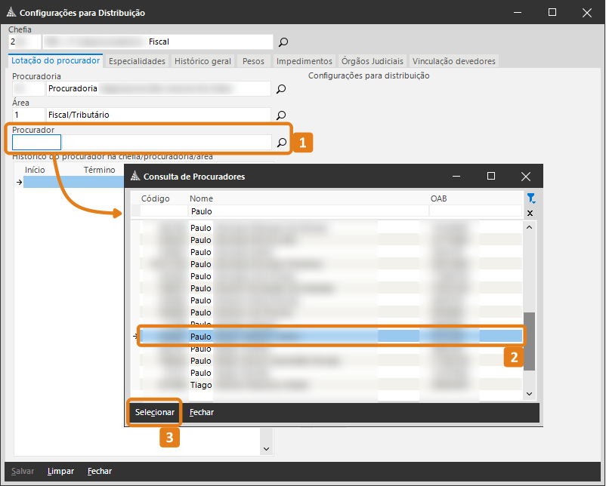Click the magnifier next to the Área field
This screenshot has height=486, width=606.
point(281,115)
